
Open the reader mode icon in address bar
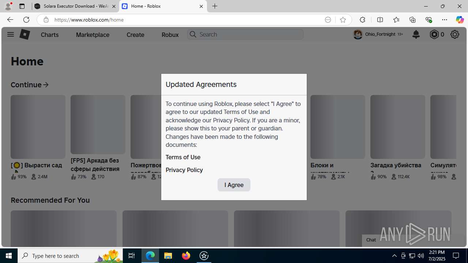click(x=328, y=20)
